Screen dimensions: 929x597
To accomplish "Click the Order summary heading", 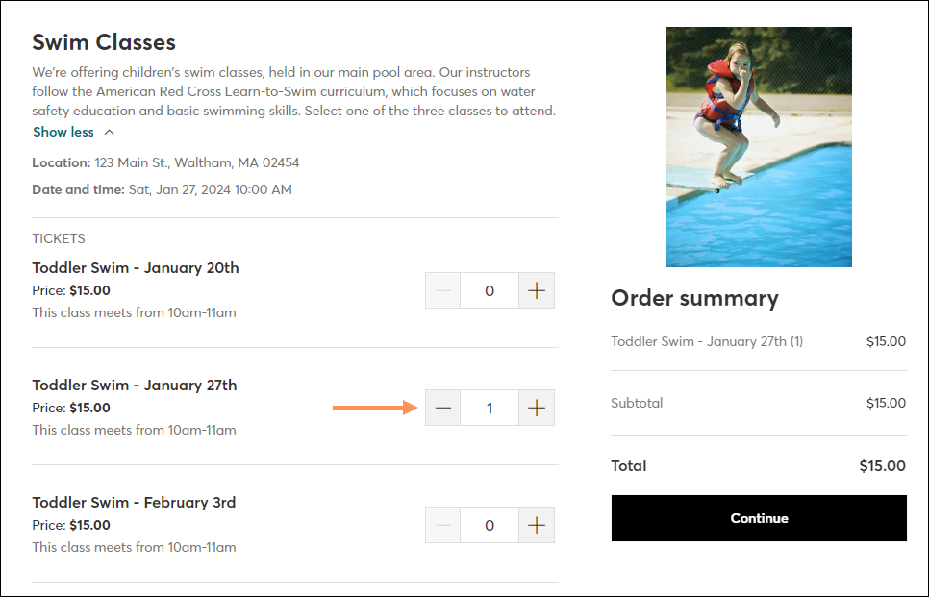I will (x=695, y=298).
